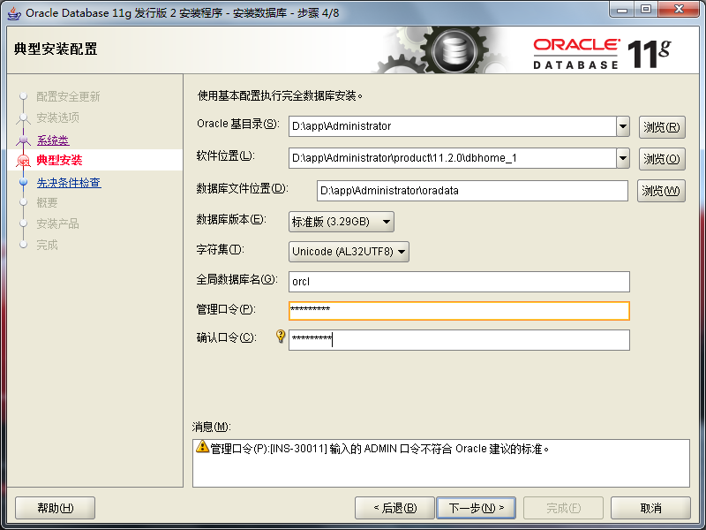Click the 后退(B) back button
This screenshot has width=706, height=530.
pos(394,508)
